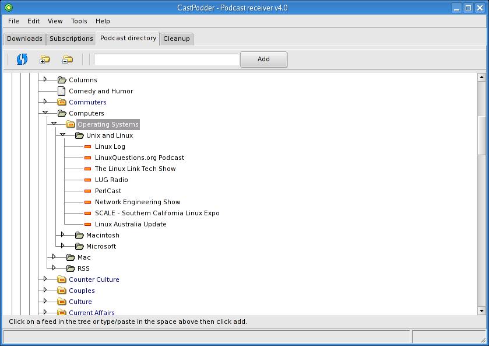Viewport: 489px width, 346px height.
Task: Expand the Counter Culture category
Action: coord(45,279)
